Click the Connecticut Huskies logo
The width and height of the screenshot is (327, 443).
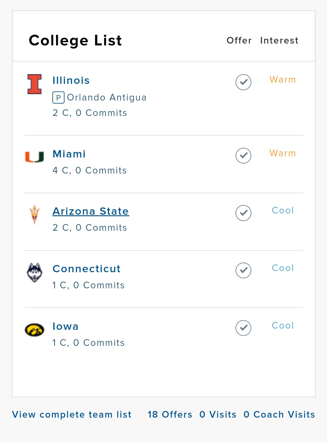pyautogui.click(x=35, y=272)
